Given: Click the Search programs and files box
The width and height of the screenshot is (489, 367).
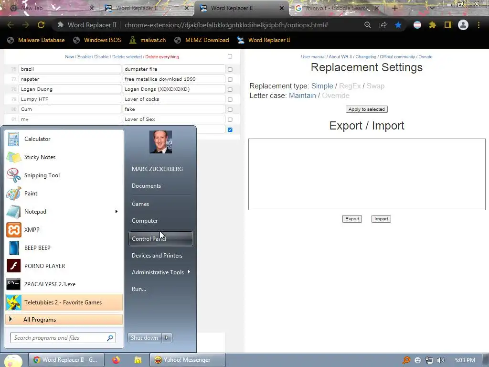Looking at the screenshot, I should point(63,338).
